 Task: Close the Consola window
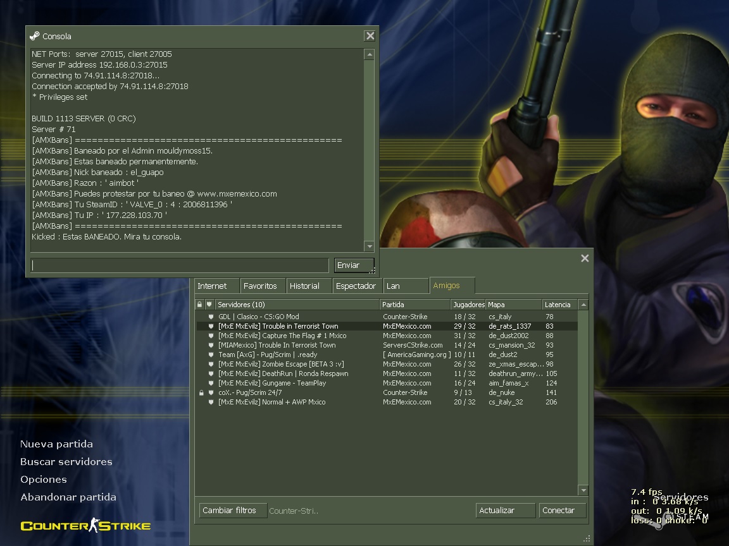[370, 36]
